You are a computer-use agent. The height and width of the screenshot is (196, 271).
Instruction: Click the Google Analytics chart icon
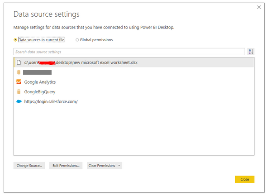tap(19, 82)
